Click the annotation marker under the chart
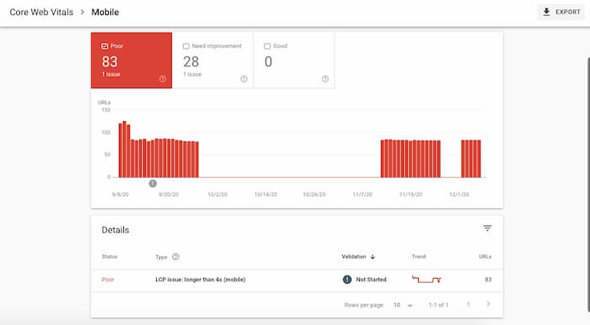The image size is (590, 325). coord(153,184)
